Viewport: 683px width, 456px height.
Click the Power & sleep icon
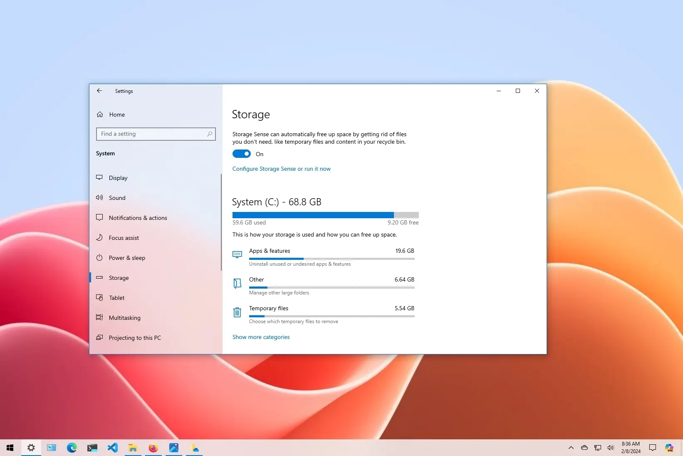pyautogui.click(x=99, y=257)
